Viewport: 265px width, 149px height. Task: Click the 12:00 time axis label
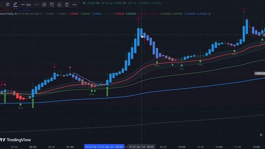[256, 147]
